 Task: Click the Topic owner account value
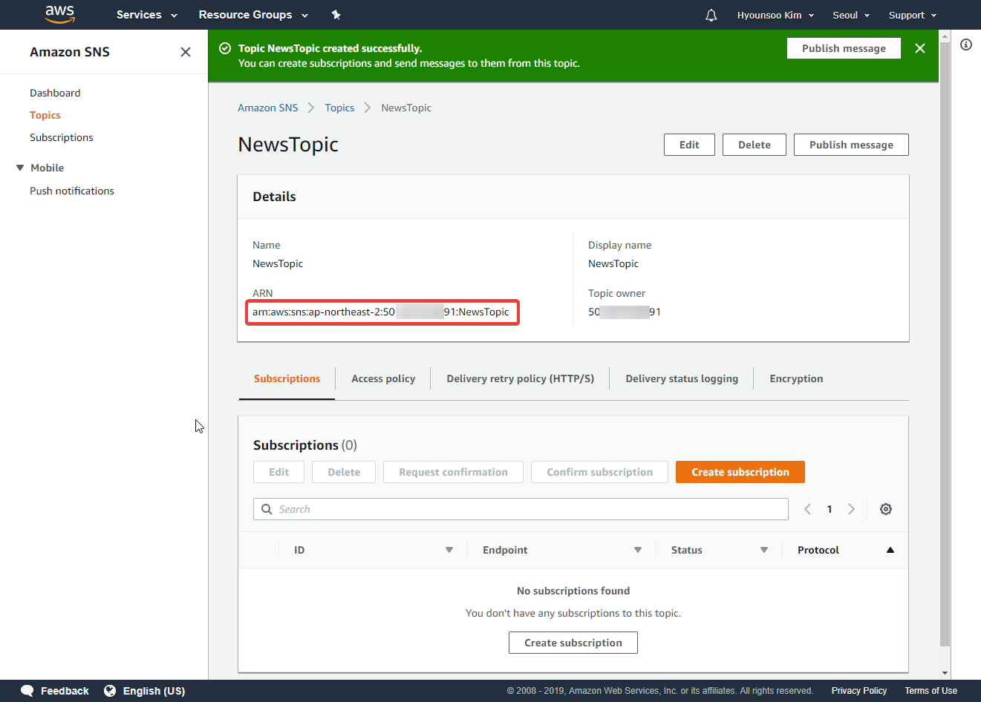tap(625, 312)
